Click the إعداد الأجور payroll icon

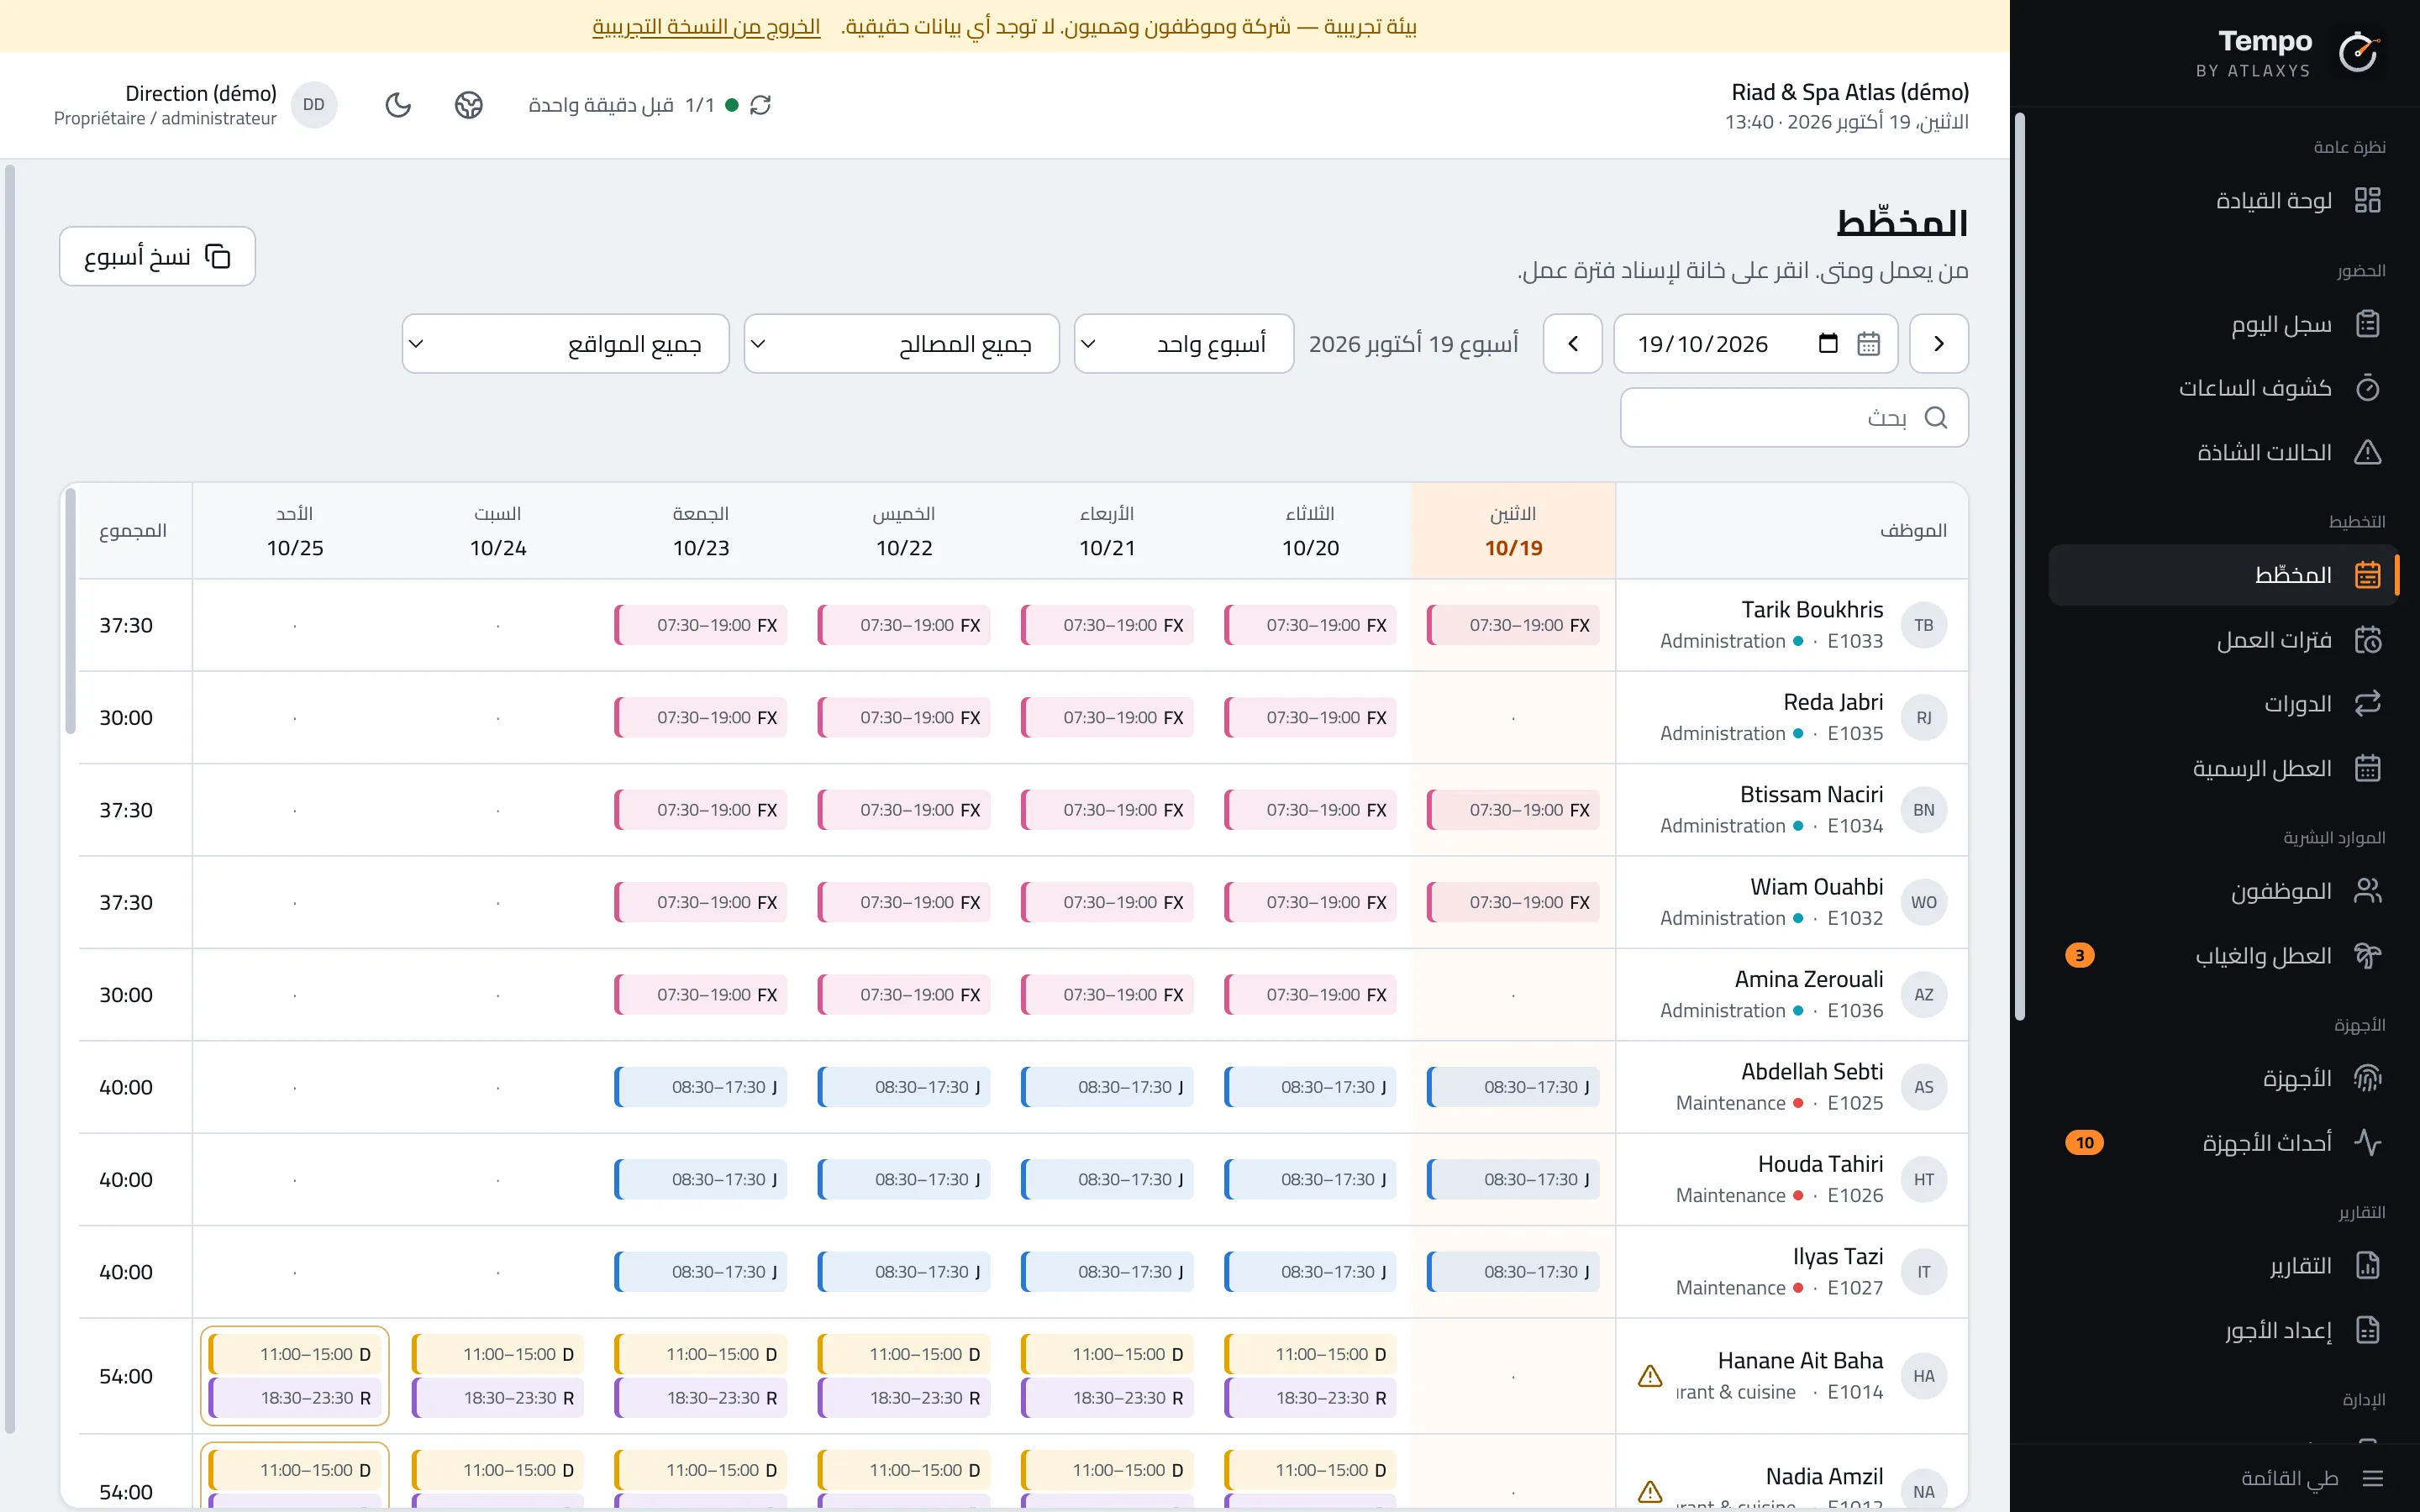(2367, 1330)
